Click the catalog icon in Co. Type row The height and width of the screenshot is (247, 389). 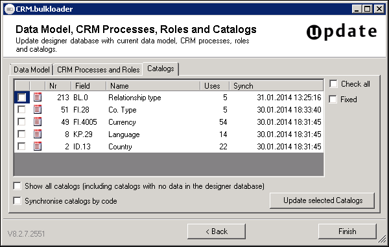(x=38, y=109)
